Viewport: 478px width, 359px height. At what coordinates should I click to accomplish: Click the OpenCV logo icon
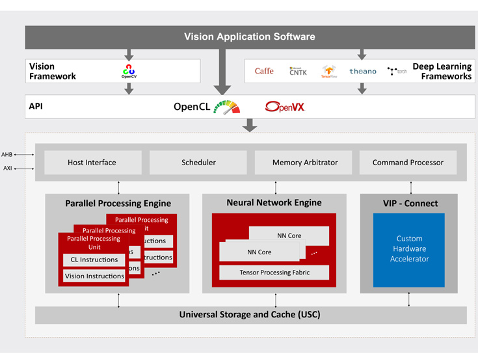(129, 71)
